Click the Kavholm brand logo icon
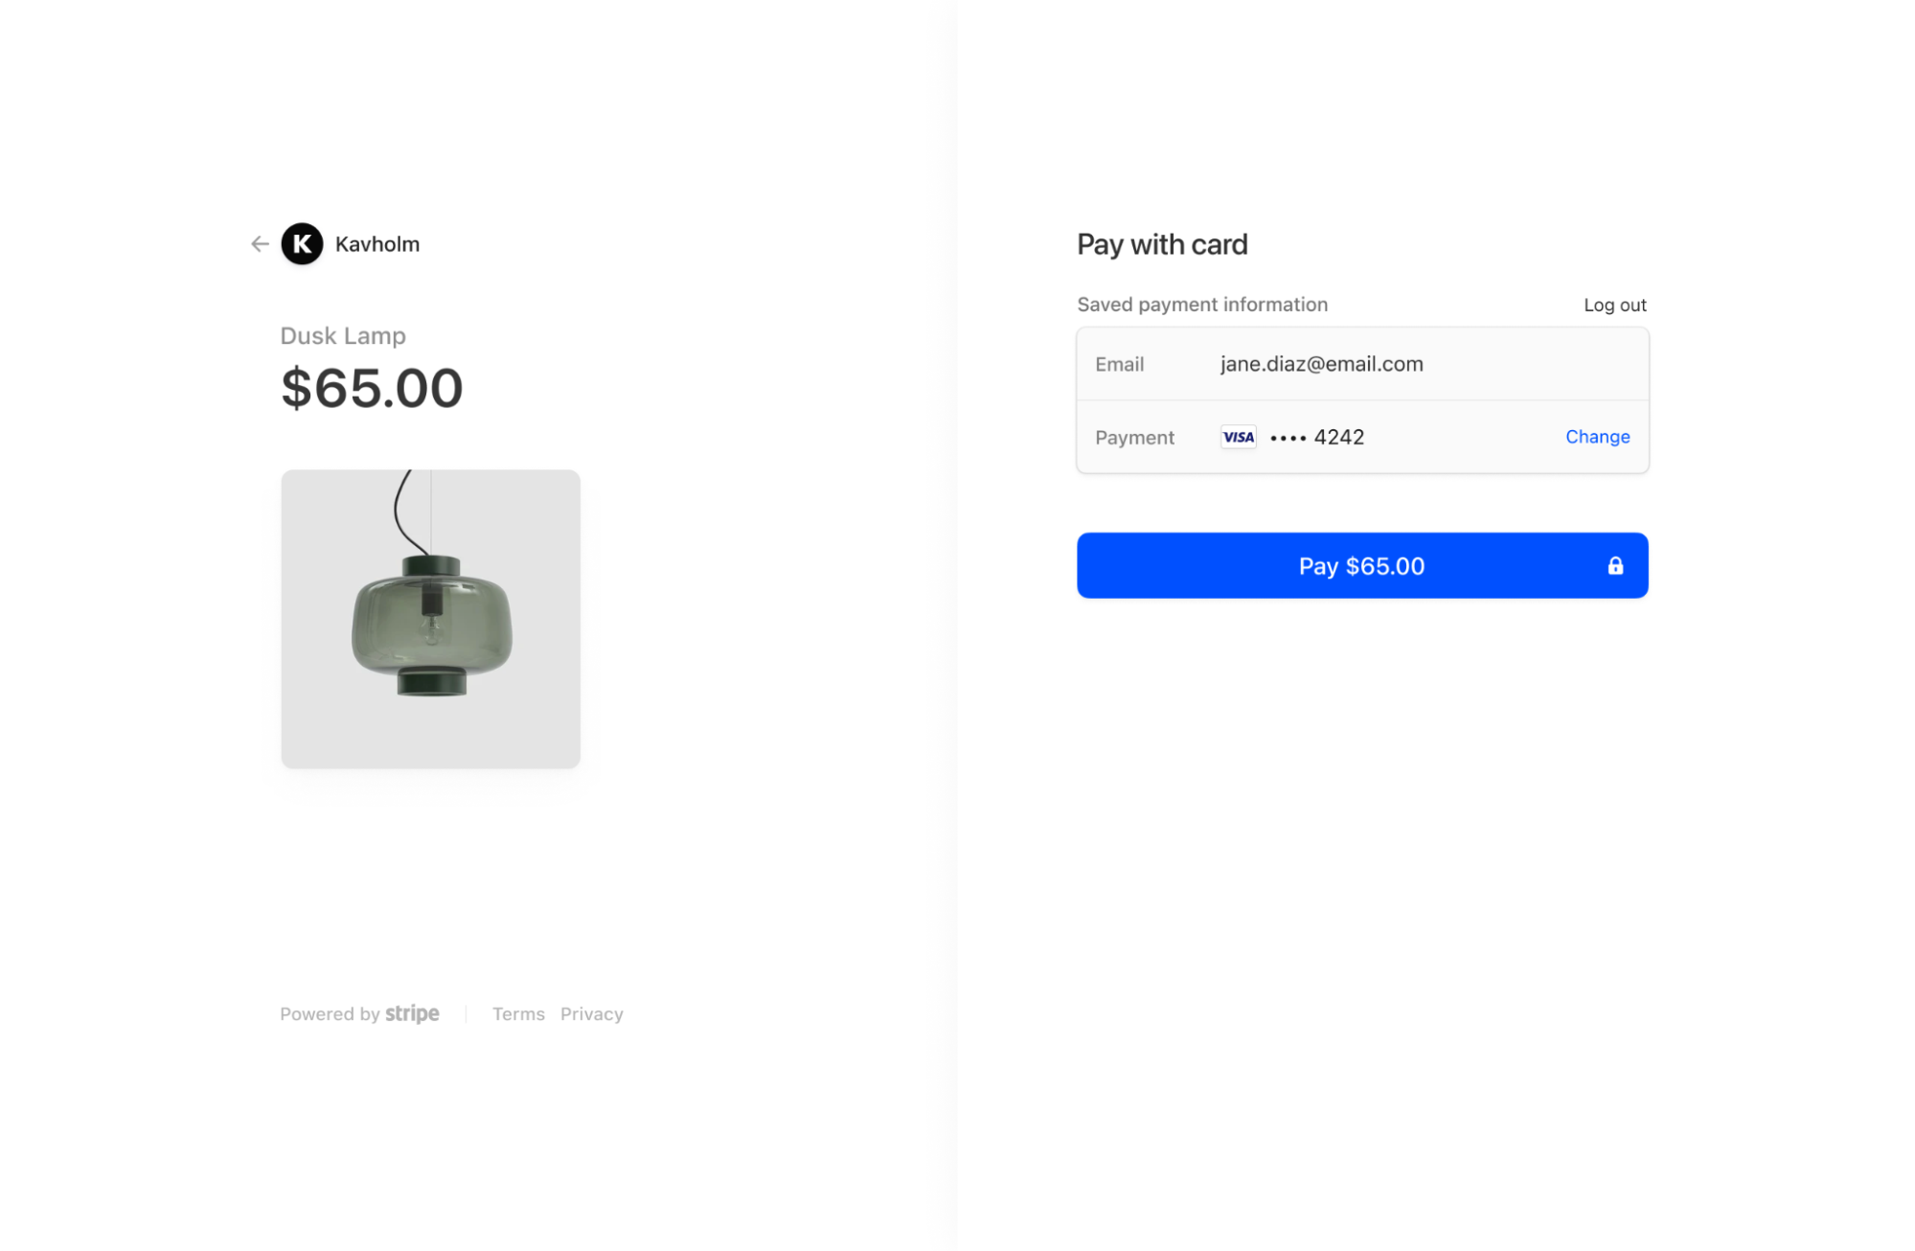Image resolution: width=1915 pixels, height=1251 pixels. tap(302, 244)
